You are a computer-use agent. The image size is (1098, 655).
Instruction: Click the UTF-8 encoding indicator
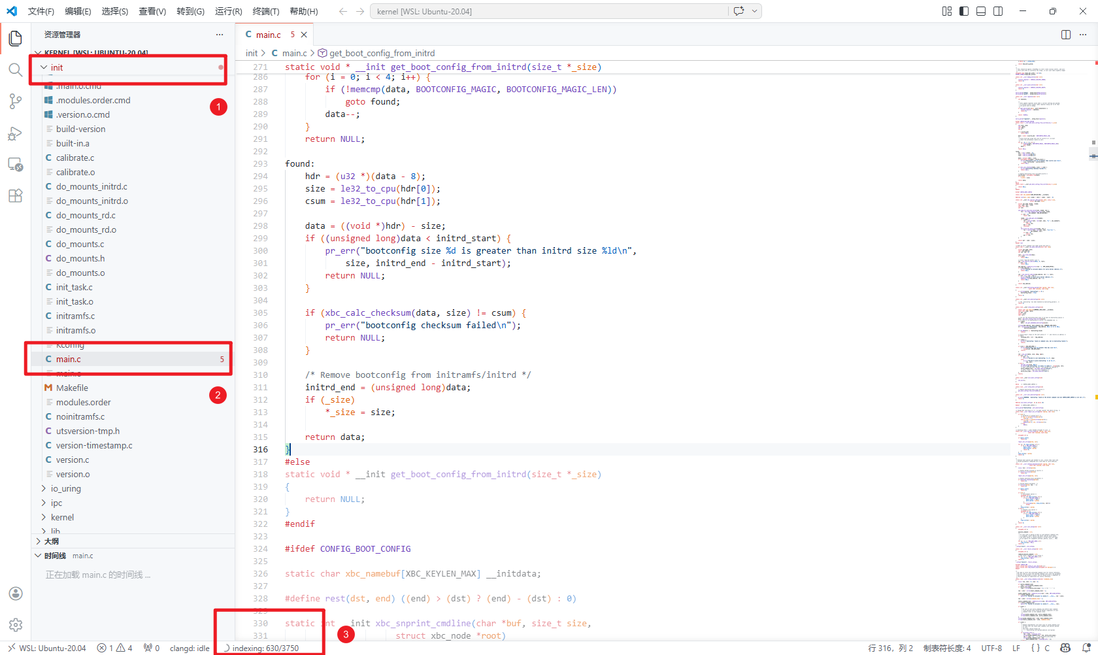pos(991,648)
